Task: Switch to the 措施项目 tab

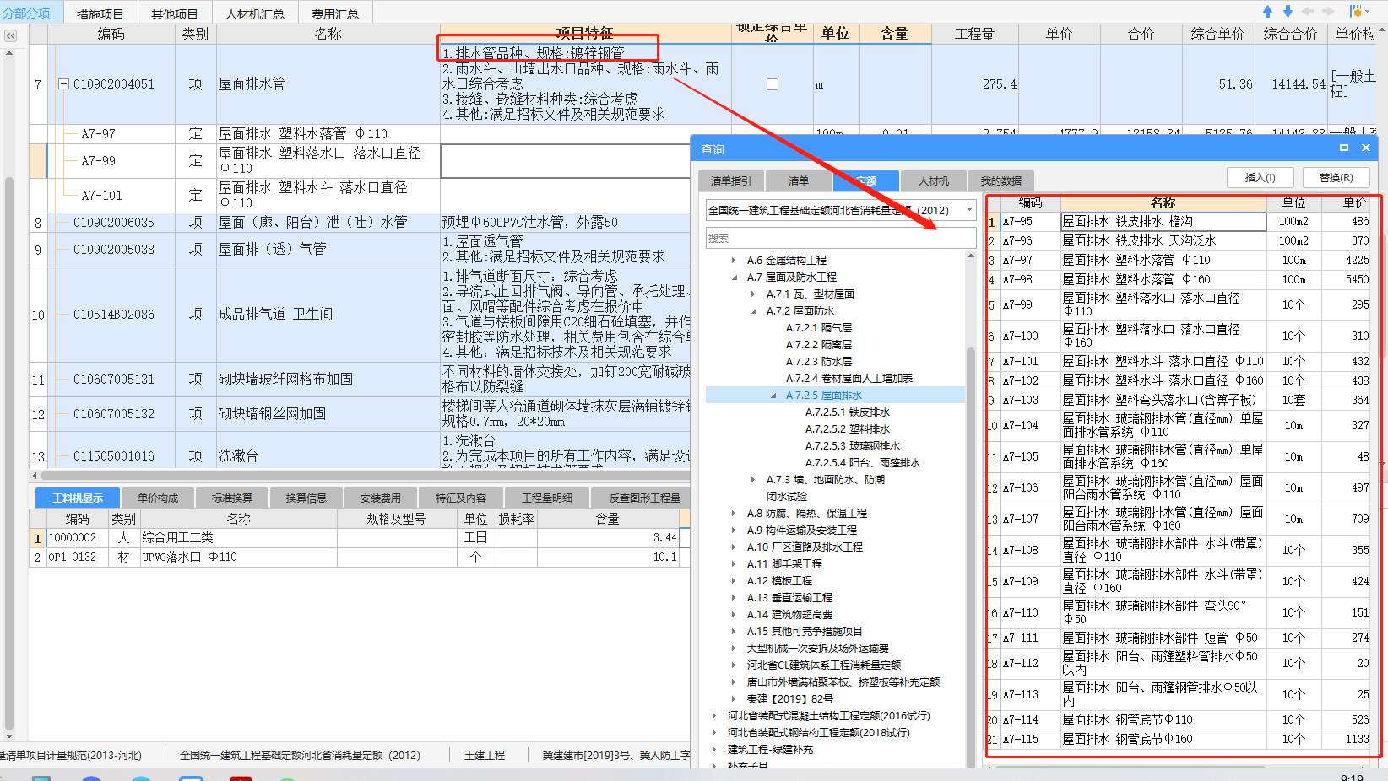Action: pyautogui.click(x=100, y=14)
